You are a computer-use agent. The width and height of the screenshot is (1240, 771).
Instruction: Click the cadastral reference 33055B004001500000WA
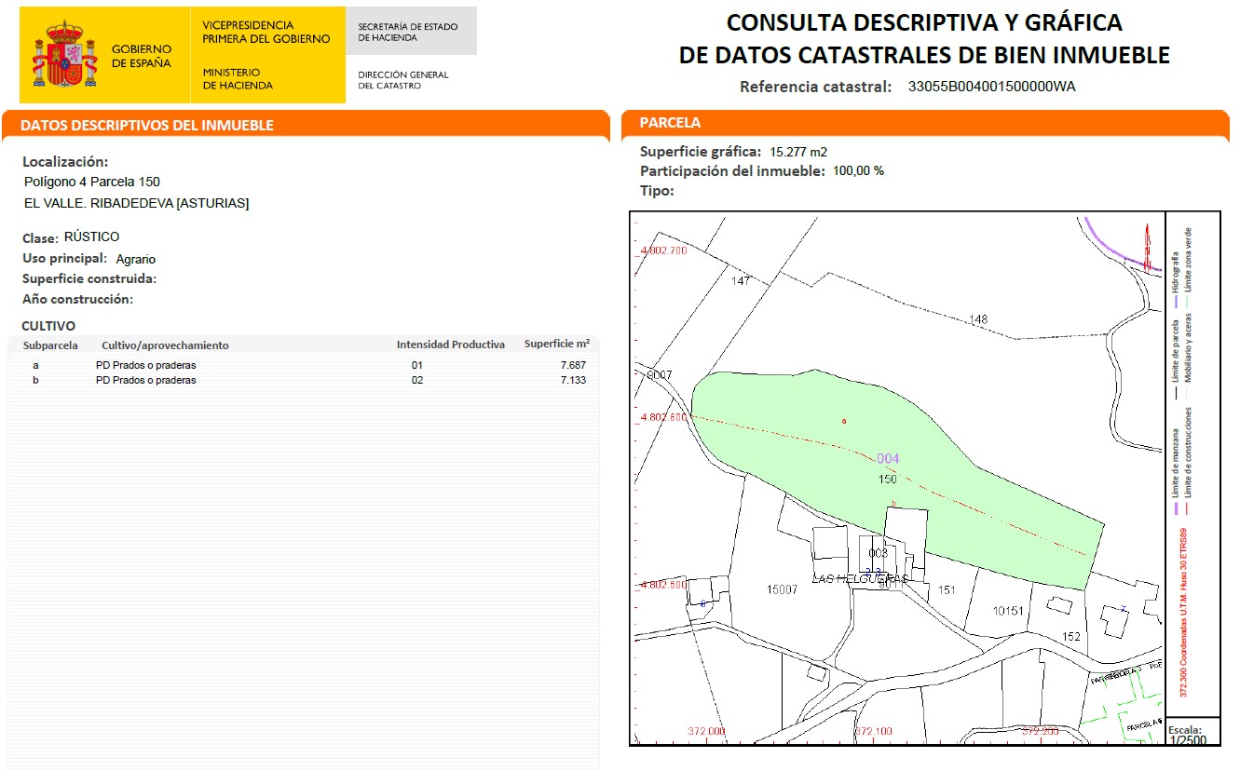click(991, 87)
